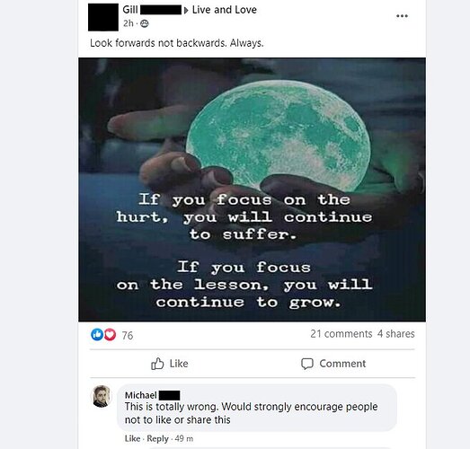Image resolution: width=470 pixels, height=449 pixels.
Task: Like Michael's comment
Action: [132, 438]
